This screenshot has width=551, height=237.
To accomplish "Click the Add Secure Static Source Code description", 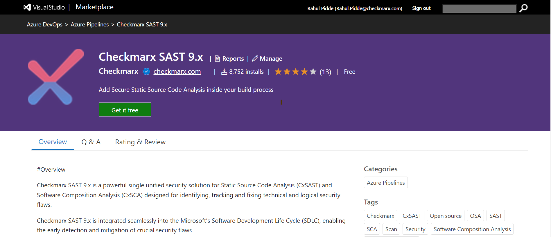I will pos(186,90).
